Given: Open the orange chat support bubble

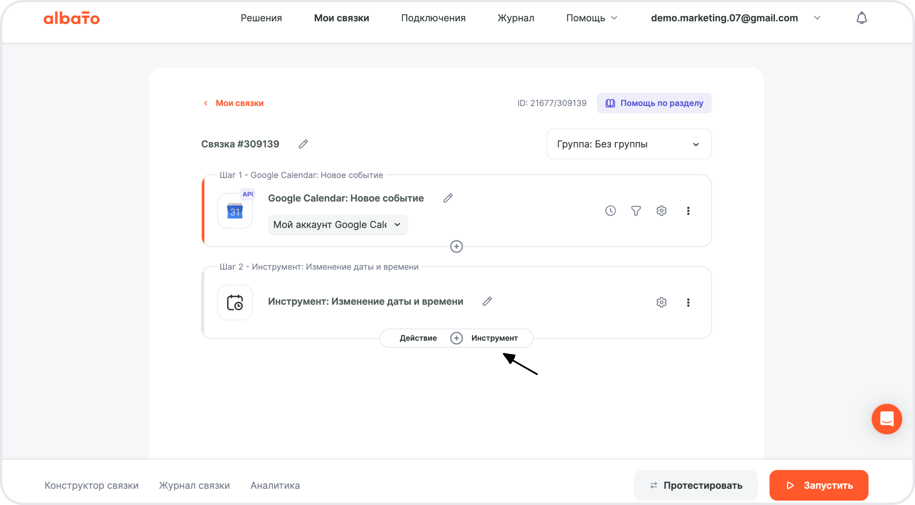Looking at the screenshot, I should click(887, 419).
